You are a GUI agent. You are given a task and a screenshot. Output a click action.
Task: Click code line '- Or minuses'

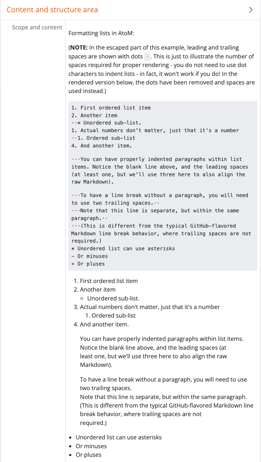click(x=90, y=256)
